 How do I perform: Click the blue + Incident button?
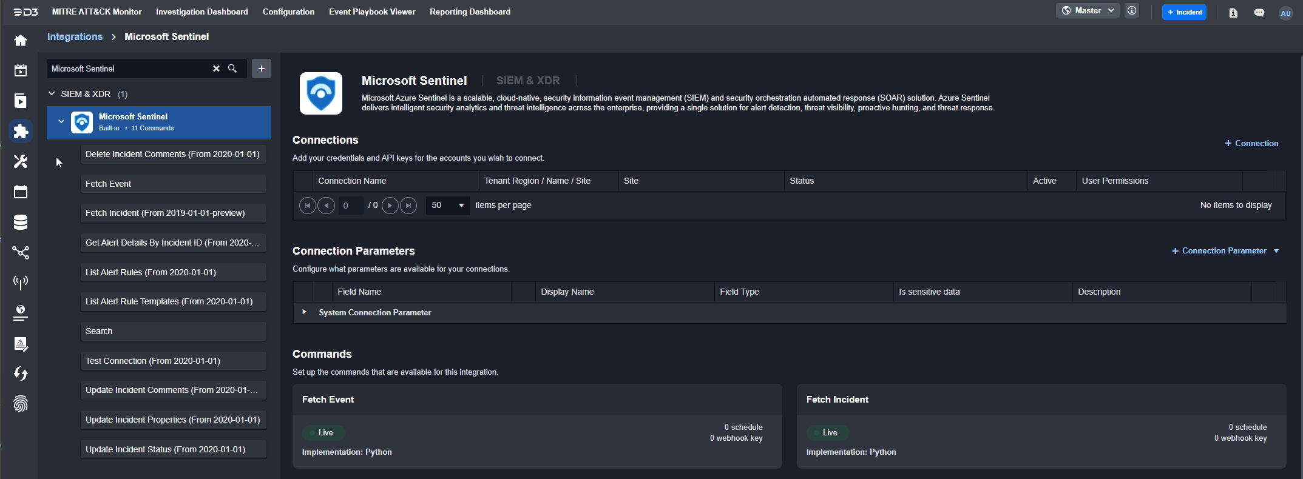(1184, 12)
